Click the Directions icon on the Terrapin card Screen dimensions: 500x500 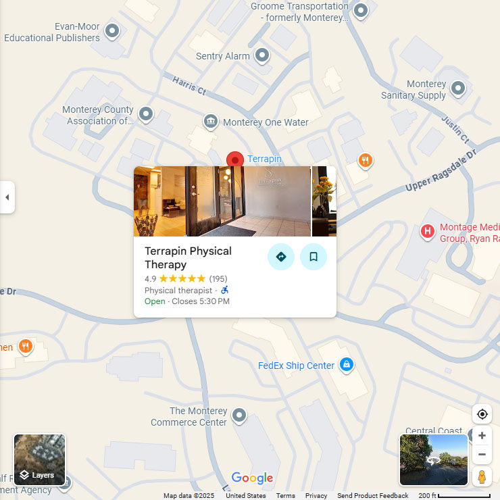click(x=281, y=257)
